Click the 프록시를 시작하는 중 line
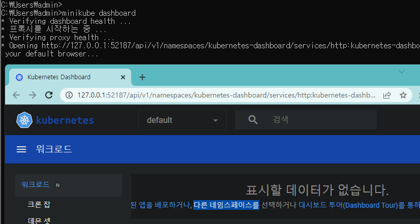 coord(53,29)
